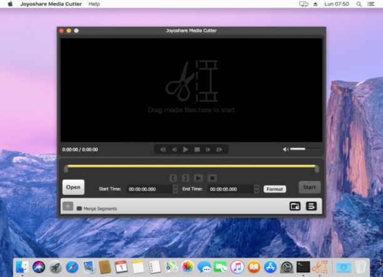This screenshot has height=277, width=383.
Task: Step to next frame icon
Action: (208, 150)
